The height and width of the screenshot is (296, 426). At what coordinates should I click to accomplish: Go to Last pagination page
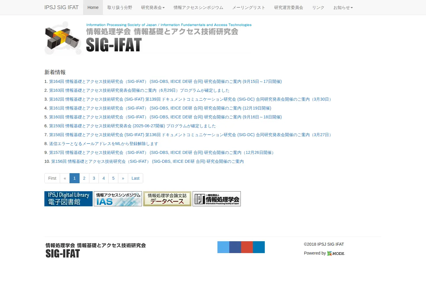coord(135,178)
